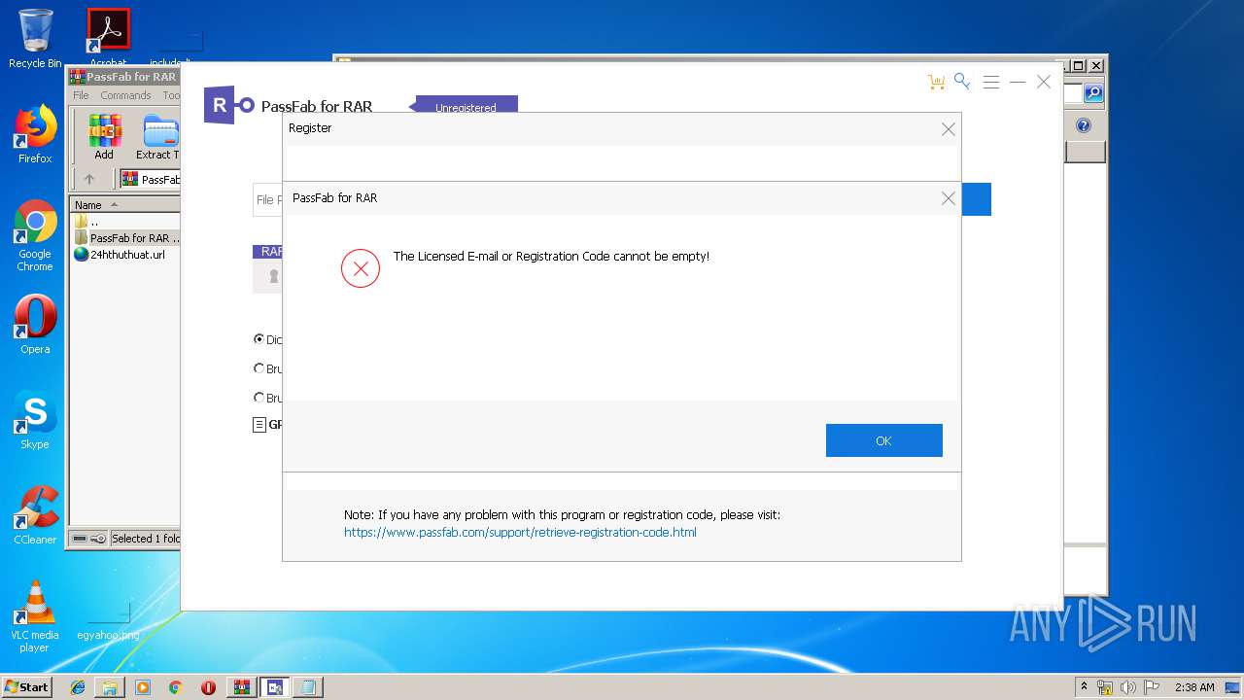This screenshot has width=1244, height=700.
Task: Open the PassFab hamburger menu
Action: tap(991, 83)
